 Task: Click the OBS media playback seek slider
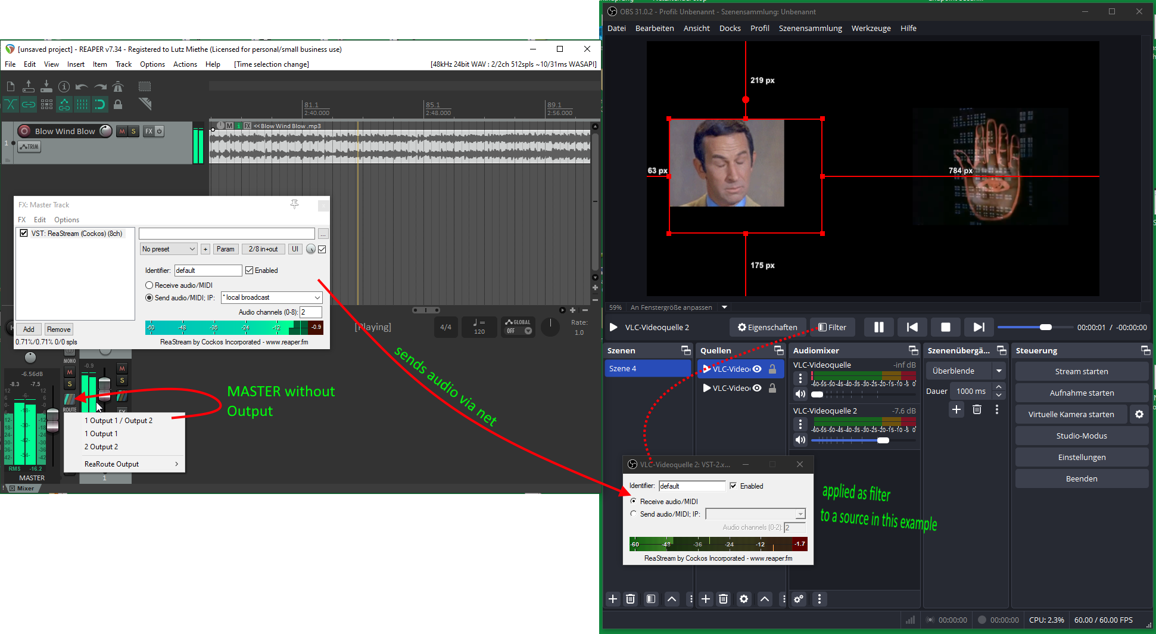pos(1033,327)
